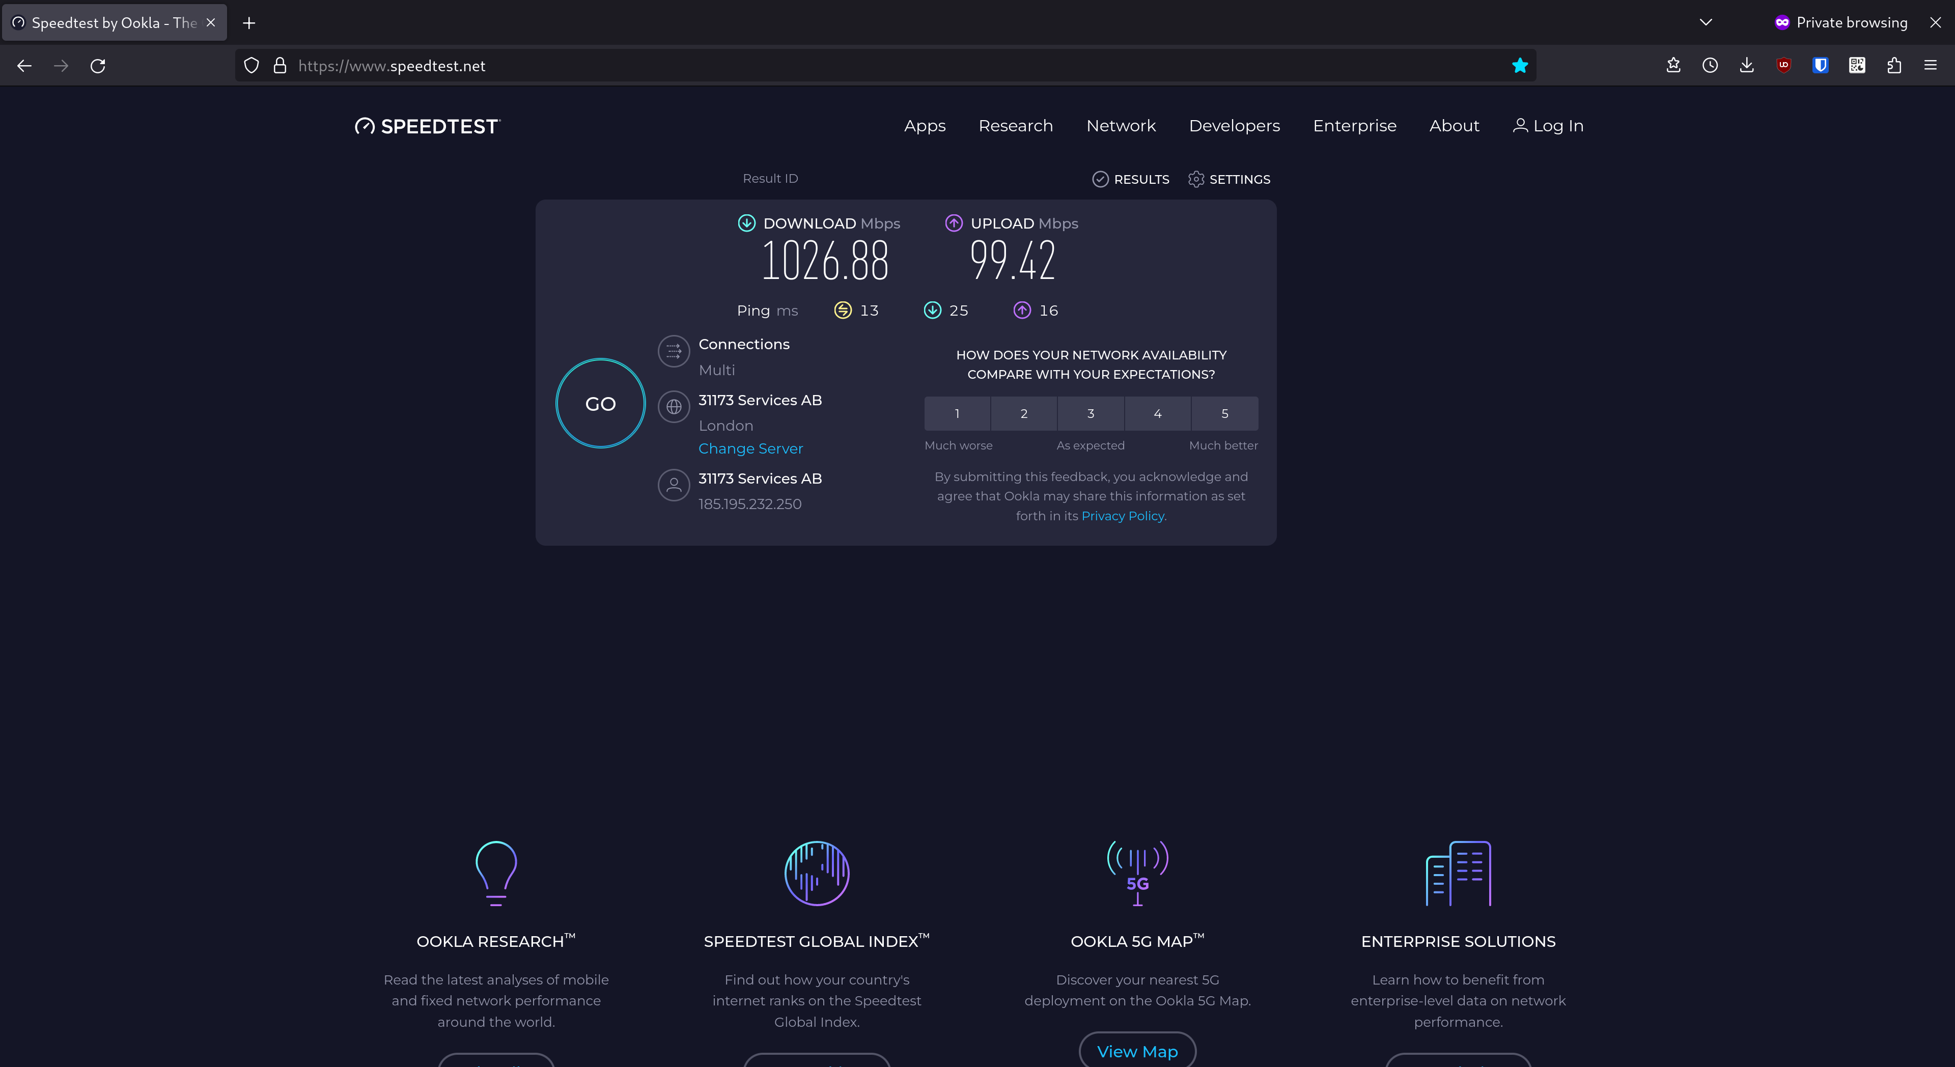Click the server globe icon
Screen dimensions: 1955x1067
pyautogui.click(x=674, y=408)
